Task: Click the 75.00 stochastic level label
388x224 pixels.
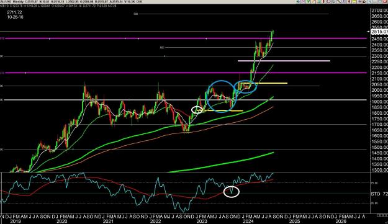Action: coord(374,183)
